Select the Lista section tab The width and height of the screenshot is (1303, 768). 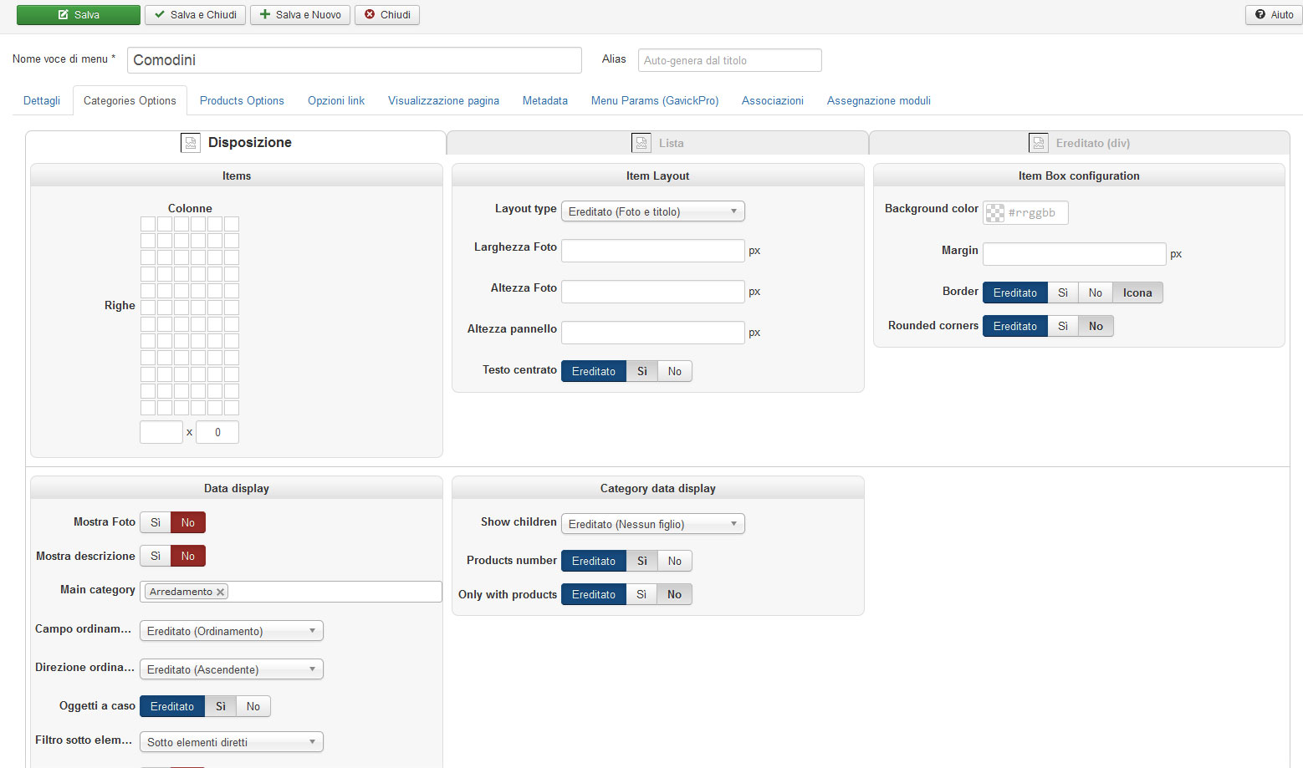pyautogui.click(x=657, y=143)
